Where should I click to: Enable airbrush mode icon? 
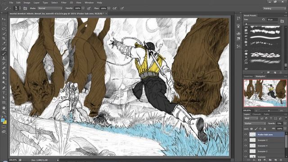pos(115,8)
